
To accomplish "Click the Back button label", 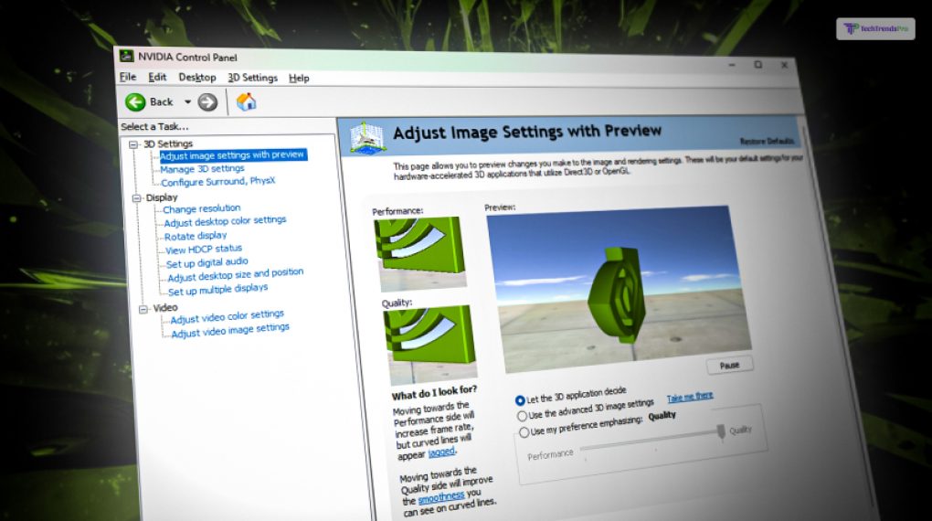I will pos(161,101).
